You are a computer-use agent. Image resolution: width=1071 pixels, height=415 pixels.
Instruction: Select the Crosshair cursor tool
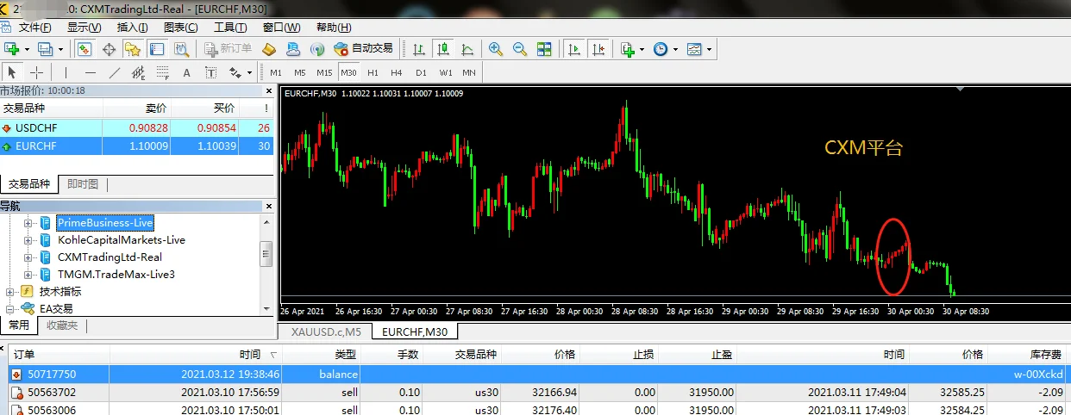37,72
